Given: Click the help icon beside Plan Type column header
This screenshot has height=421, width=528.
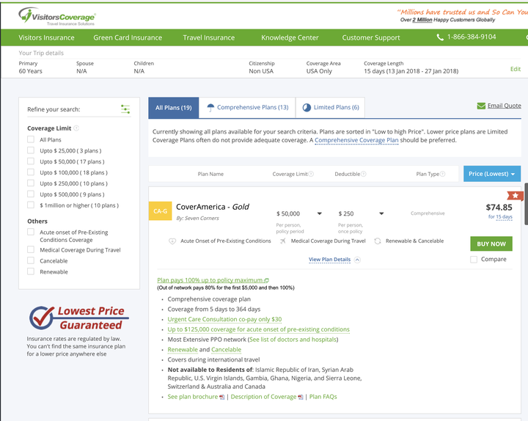Looking at the screenshot, I should tap(442, 174).
